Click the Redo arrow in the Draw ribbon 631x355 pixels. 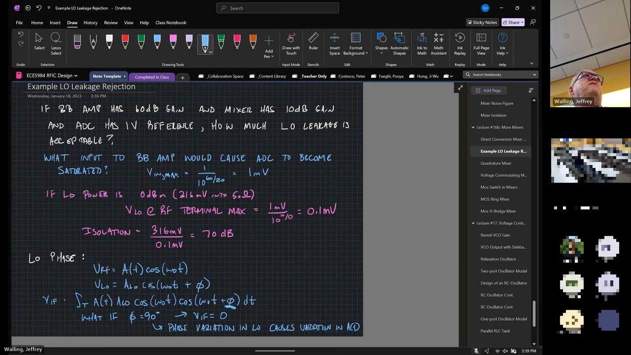click(21, 44)
